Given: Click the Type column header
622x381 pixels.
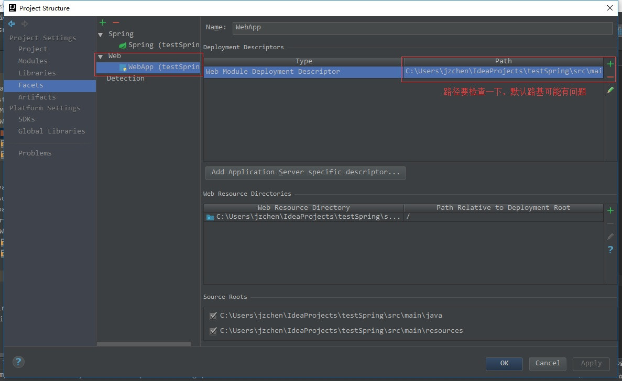Looking at the screenshot, I should coord(304,61).
